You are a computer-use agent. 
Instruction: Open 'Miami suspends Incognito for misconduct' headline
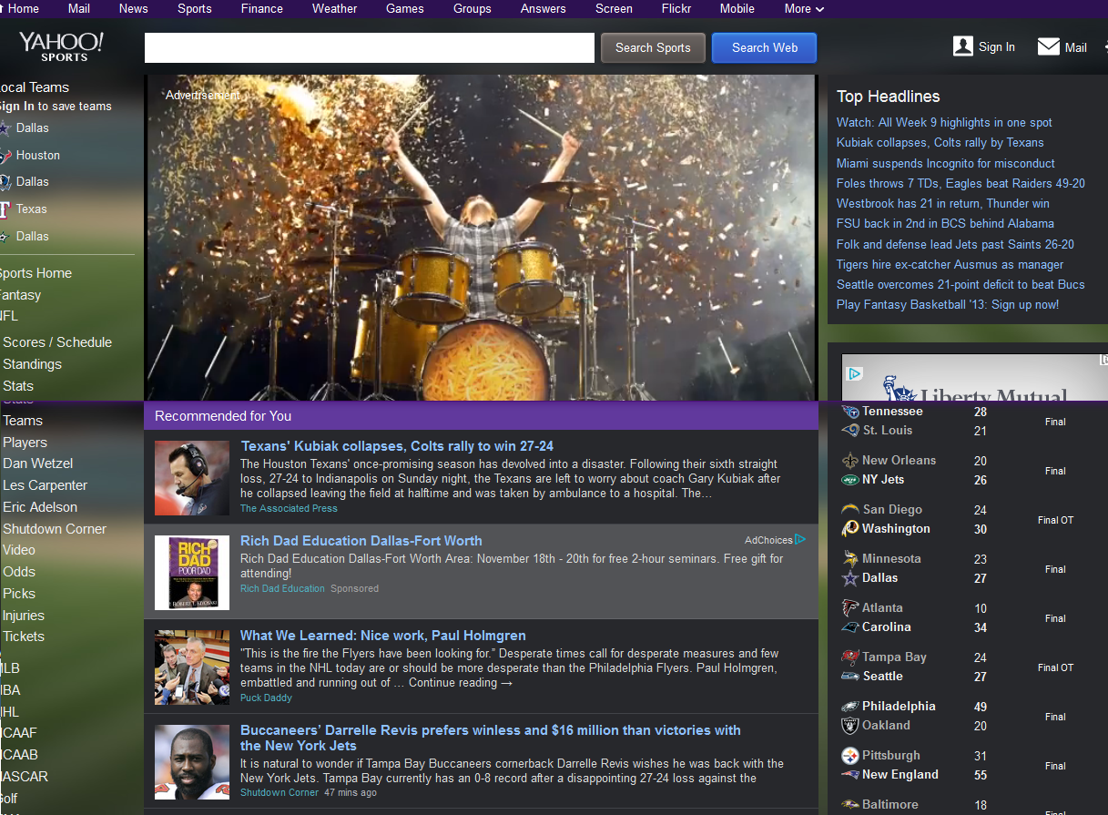[x=946, y=163]
